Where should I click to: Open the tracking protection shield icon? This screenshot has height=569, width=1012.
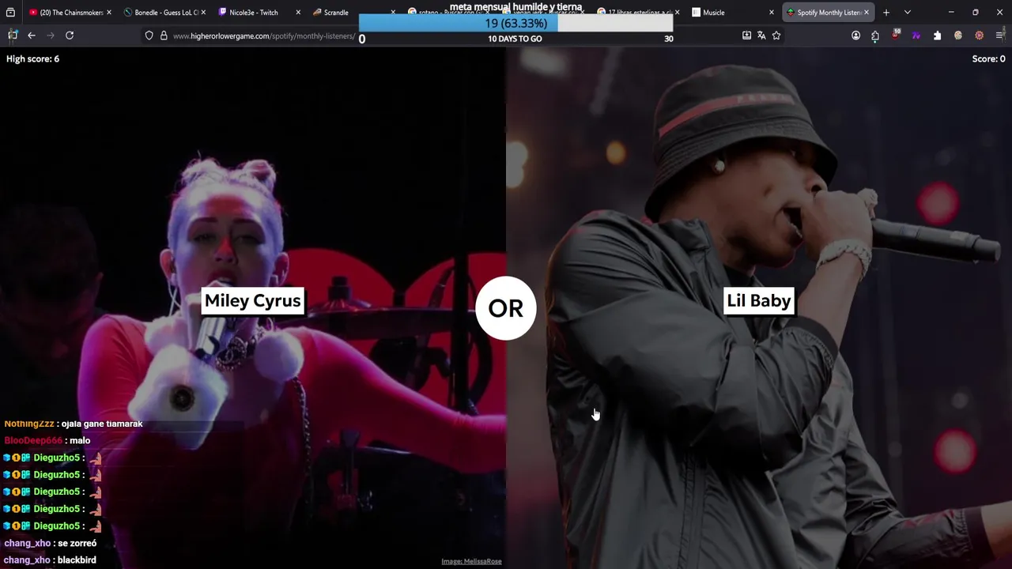click(x=149, y=36)
